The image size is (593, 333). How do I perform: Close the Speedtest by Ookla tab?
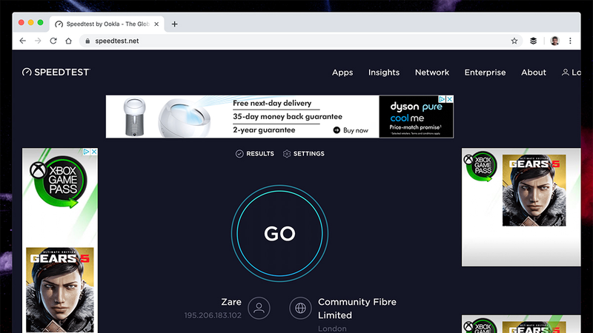tap(156, 24)
